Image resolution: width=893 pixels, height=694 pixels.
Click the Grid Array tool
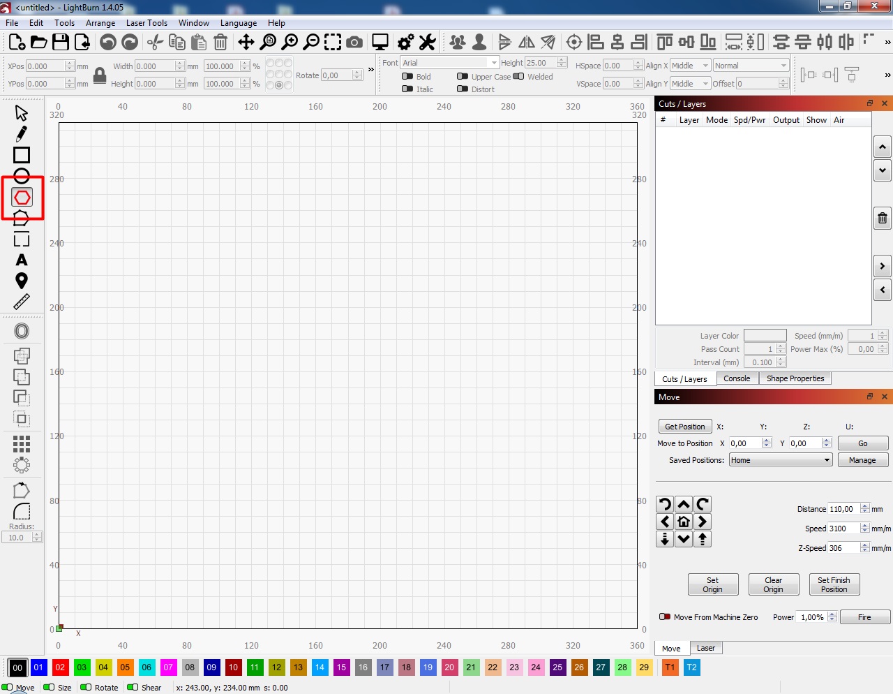point(22,443)
